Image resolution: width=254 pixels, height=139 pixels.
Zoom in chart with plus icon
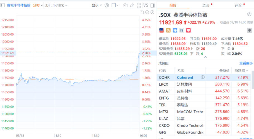(152, 12)
